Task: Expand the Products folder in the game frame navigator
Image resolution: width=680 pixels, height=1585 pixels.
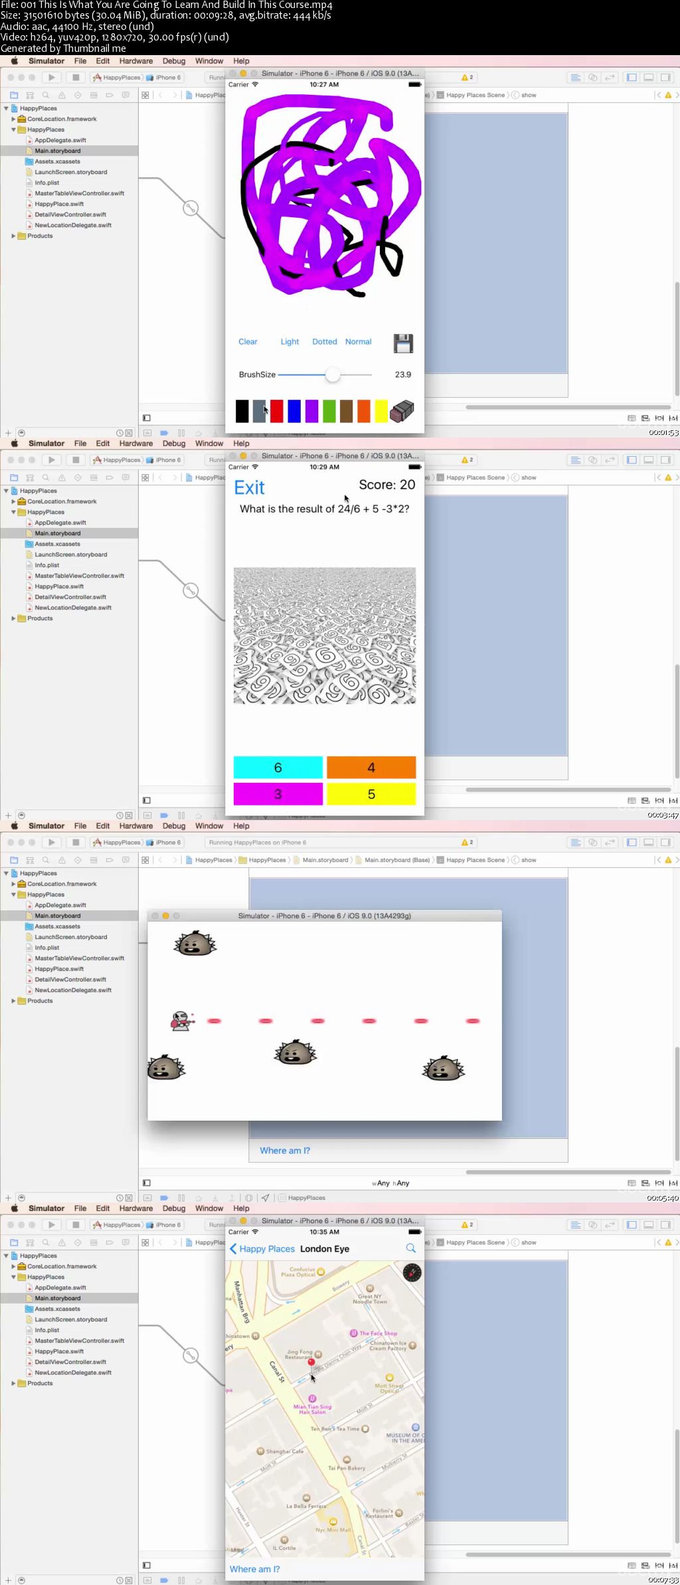Action: pos(13,1001)
